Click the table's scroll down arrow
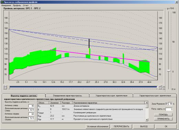 [x=147, y=120]
